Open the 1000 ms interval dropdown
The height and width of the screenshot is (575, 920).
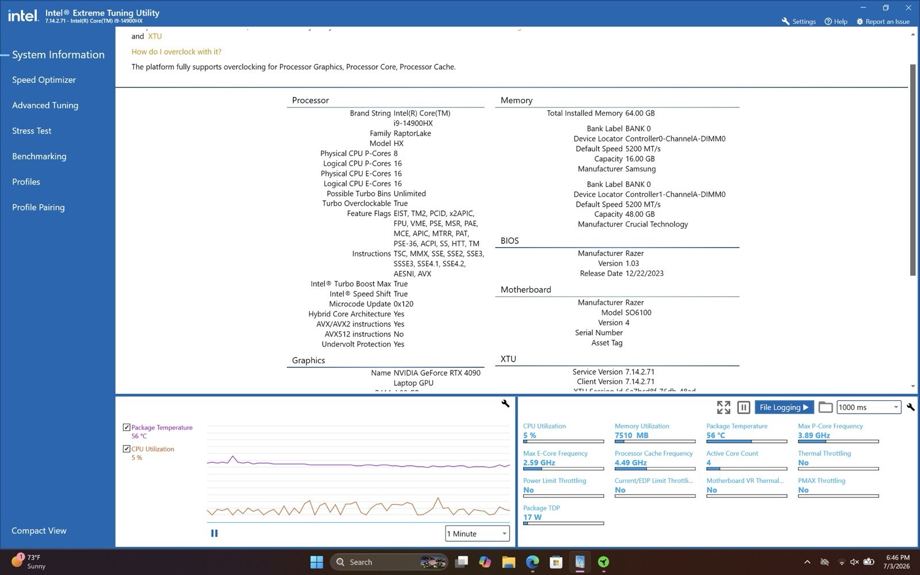(868, 407)
